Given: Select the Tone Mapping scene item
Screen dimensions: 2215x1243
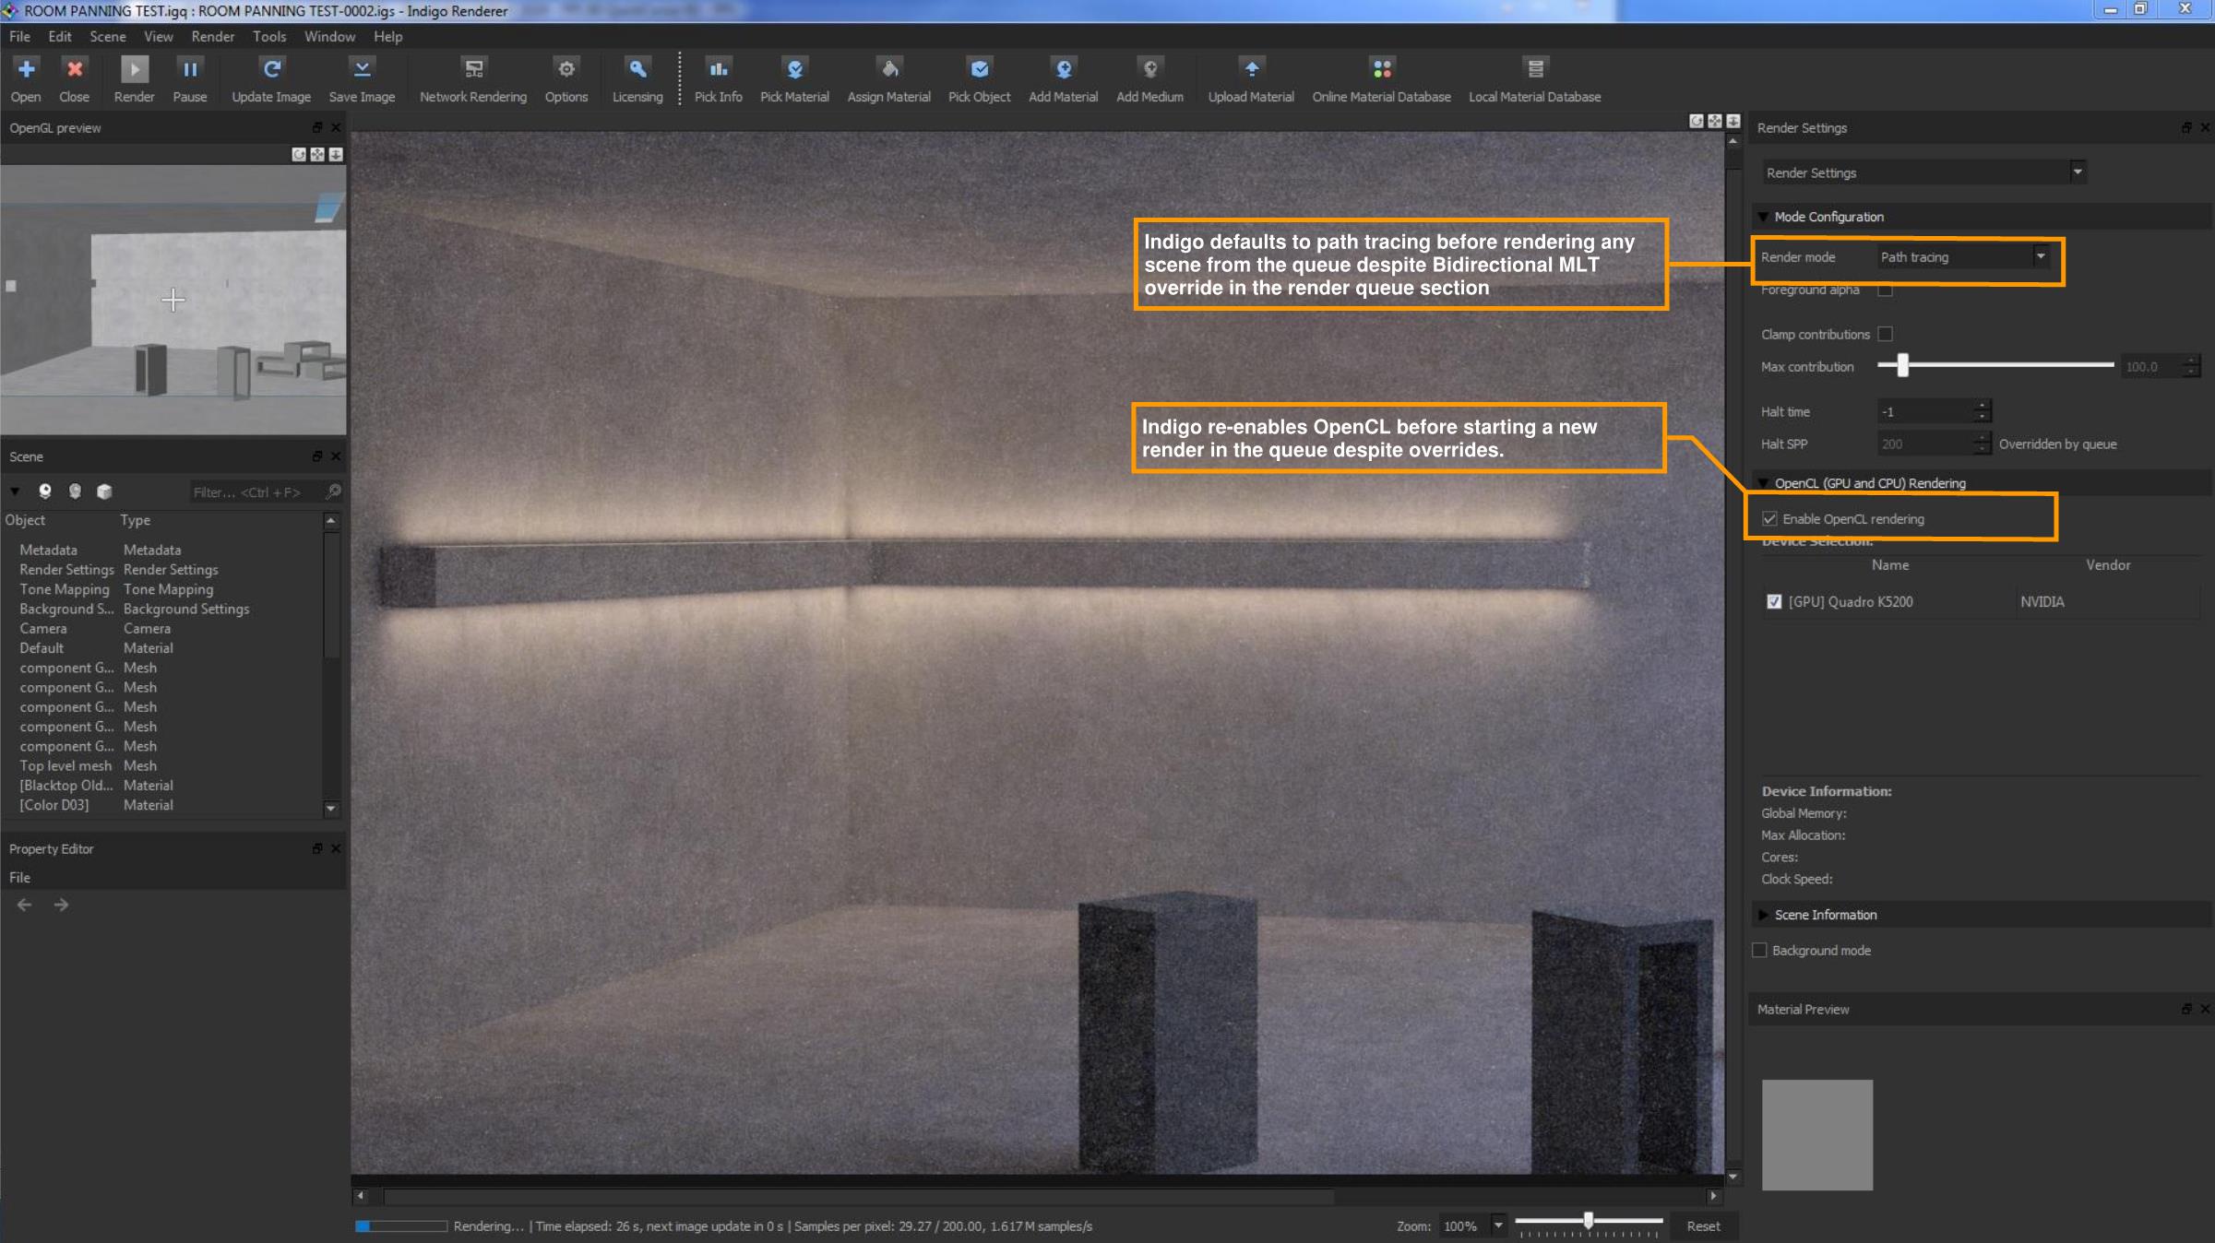Looking at the screenshot, I should click(65, 589).
